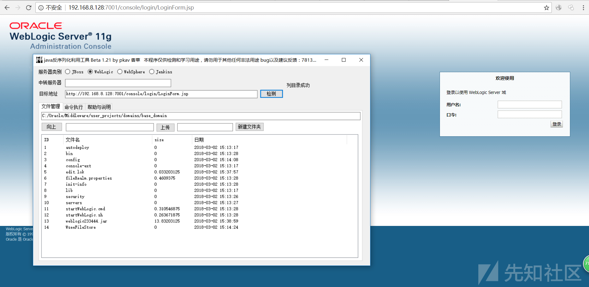Click the site info not-secure icon

coord(41,8)
